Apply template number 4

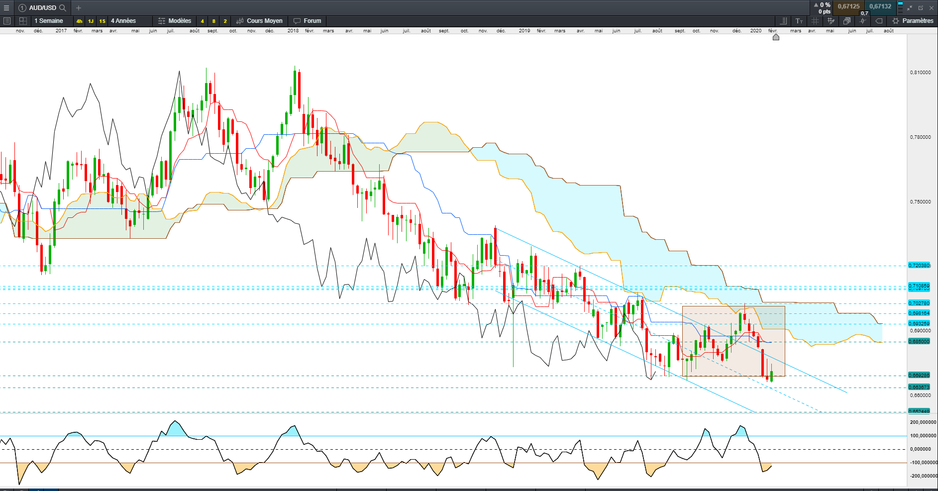pyautogui.click(x=202, y=21)
